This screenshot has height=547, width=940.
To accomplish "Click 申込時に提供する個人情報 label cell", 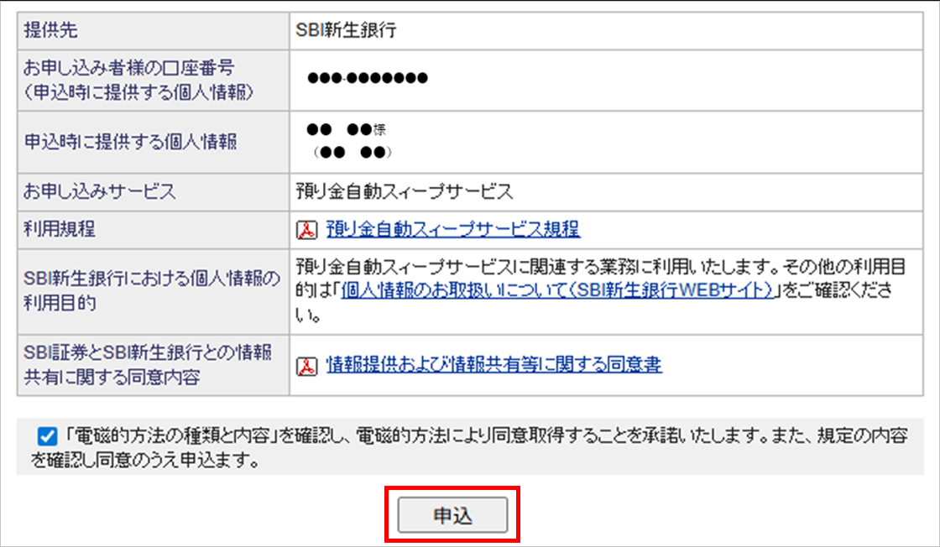I will click(154, 142).
